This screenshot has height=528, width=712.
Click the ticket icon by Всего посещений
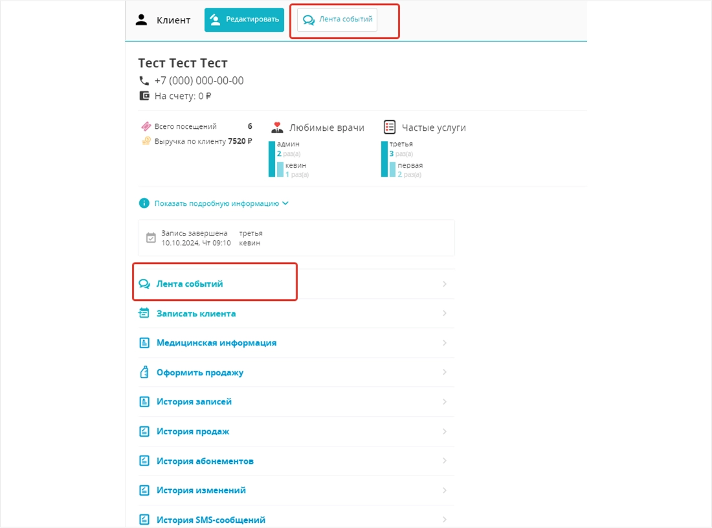(x=146, y=126)
